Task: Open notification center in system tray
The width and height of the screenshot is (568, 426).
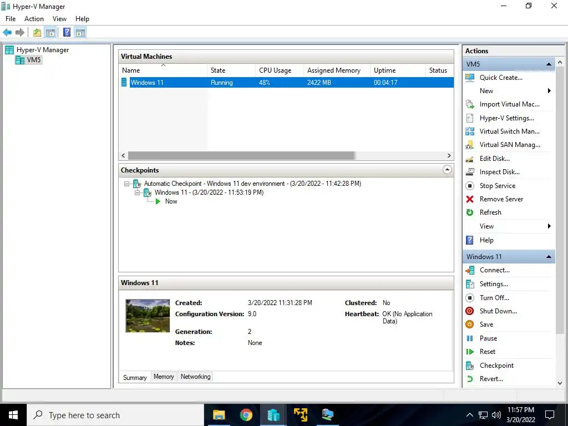Action: (x=550, y=415)
